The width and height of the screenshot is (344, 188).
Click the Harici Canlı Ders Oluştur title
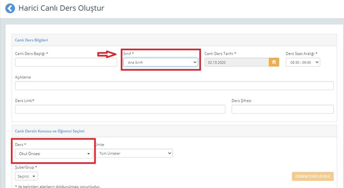[61, 8]
